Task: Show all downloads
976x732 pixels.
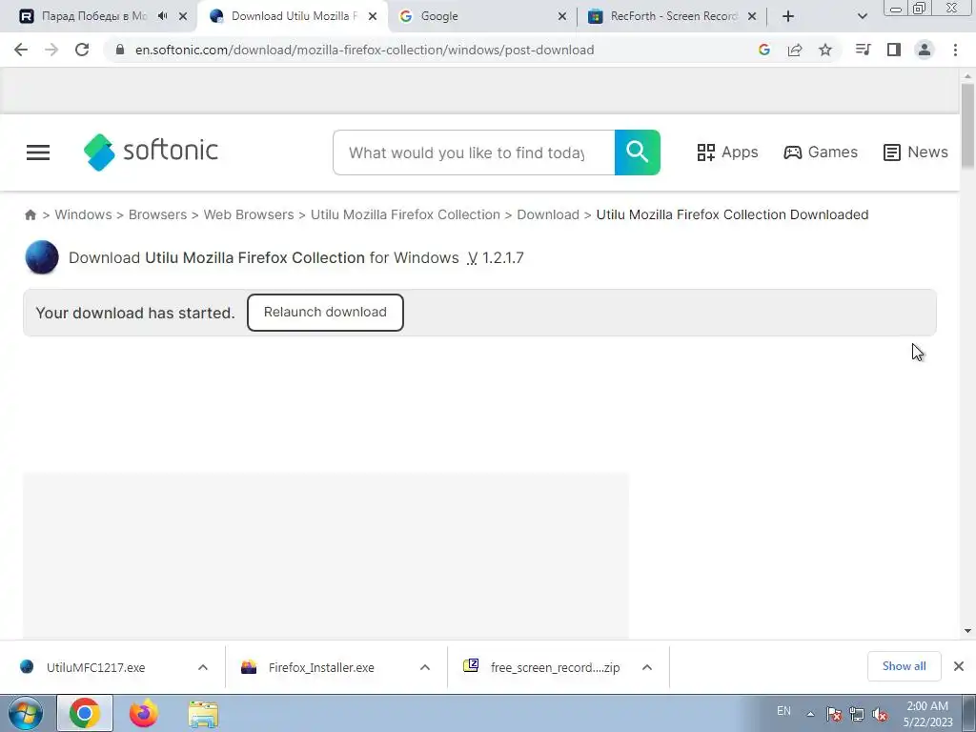Action: pos(904,666)
